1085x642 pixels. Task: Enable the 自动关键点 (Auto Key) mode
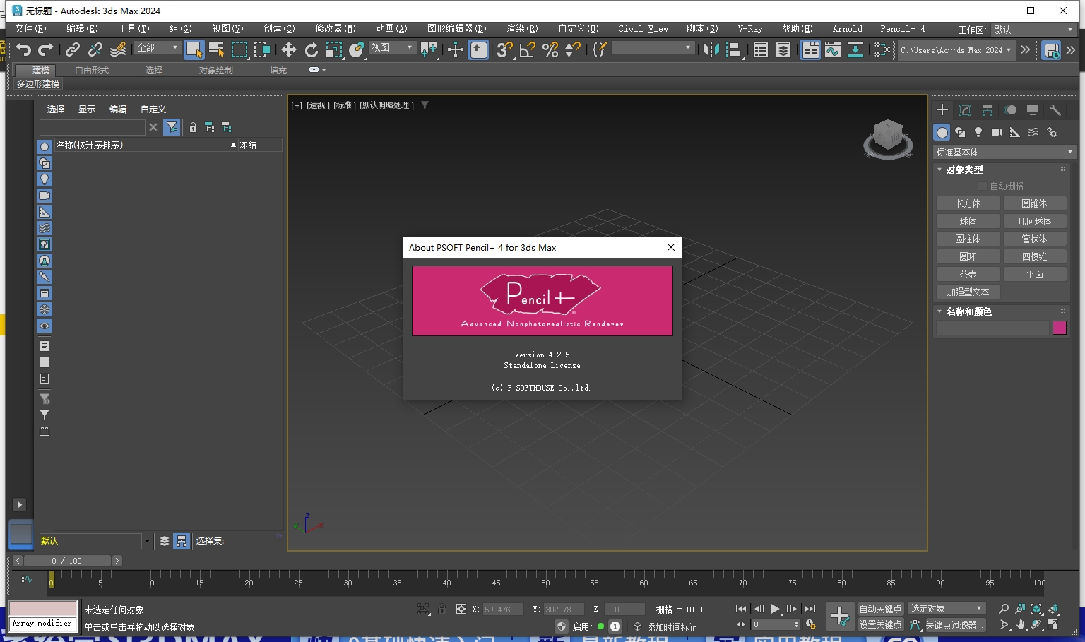pyautogui.click(x=880, y=608)
